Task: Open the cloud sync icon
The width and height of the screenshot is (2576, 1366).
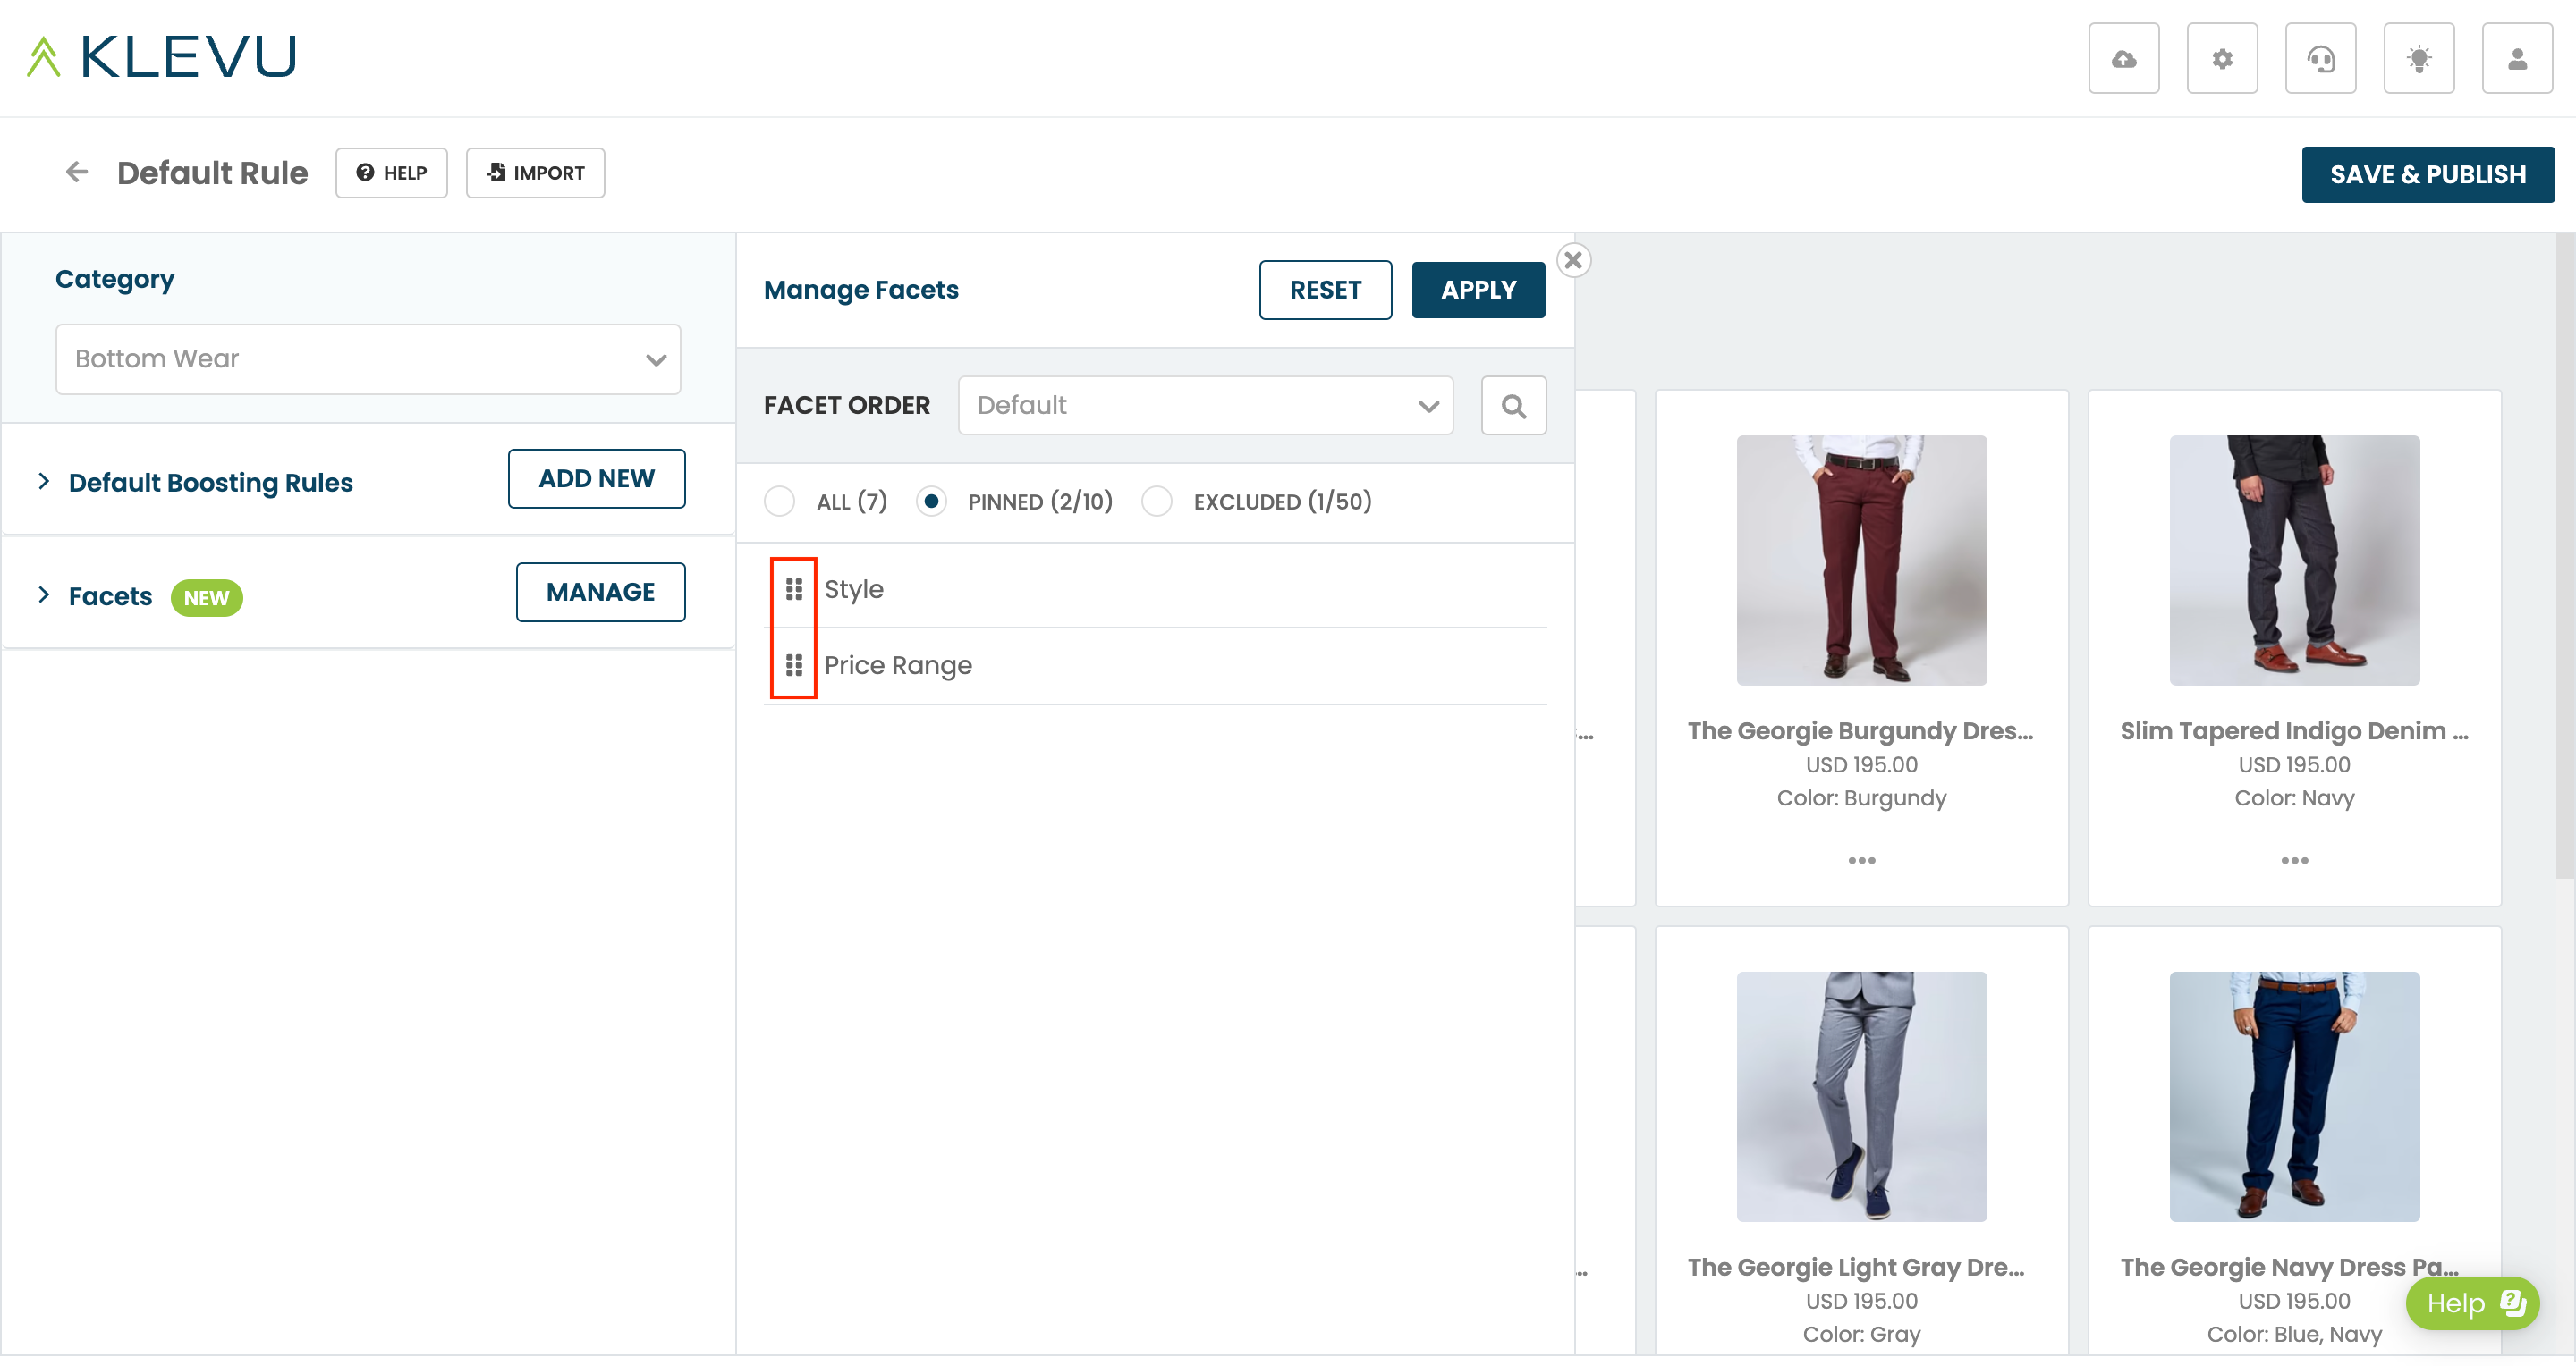Action: point(2123,59)
